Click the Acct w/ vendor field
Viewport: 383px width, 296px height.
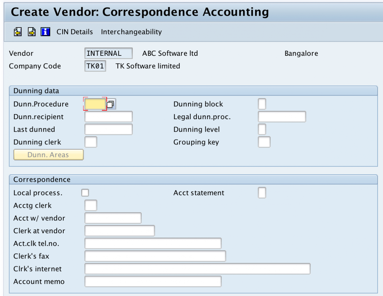(113, 218)
